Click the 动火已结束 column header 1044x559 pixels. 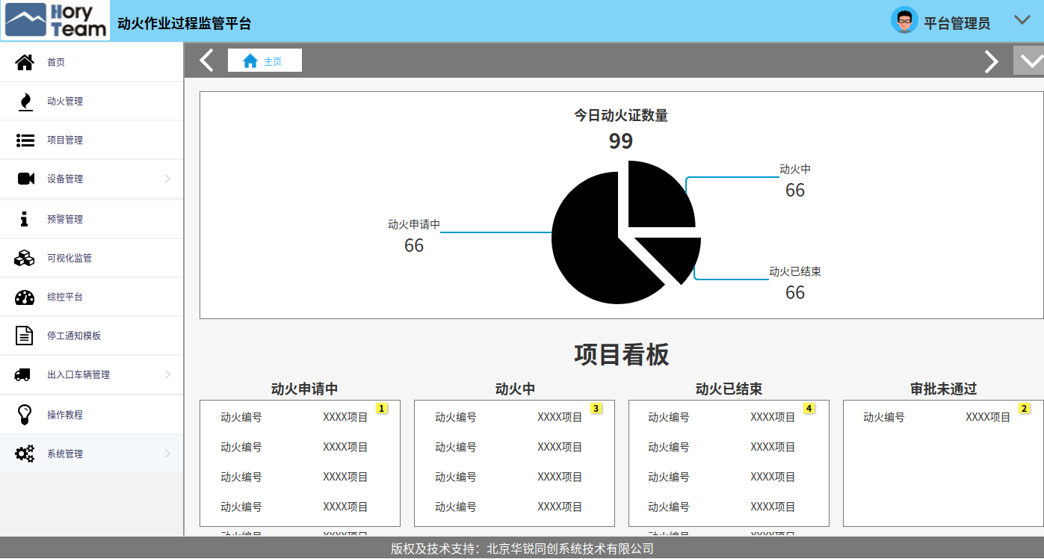coord(729,389)
